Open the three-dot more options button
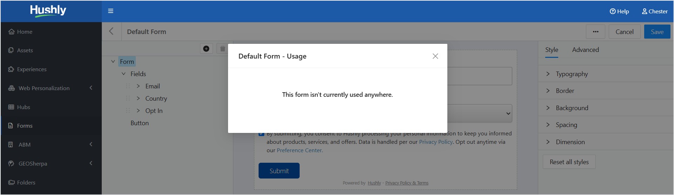The height and width of the screenshot is (195, 674). pyautogui.click(x=595, y=32)
